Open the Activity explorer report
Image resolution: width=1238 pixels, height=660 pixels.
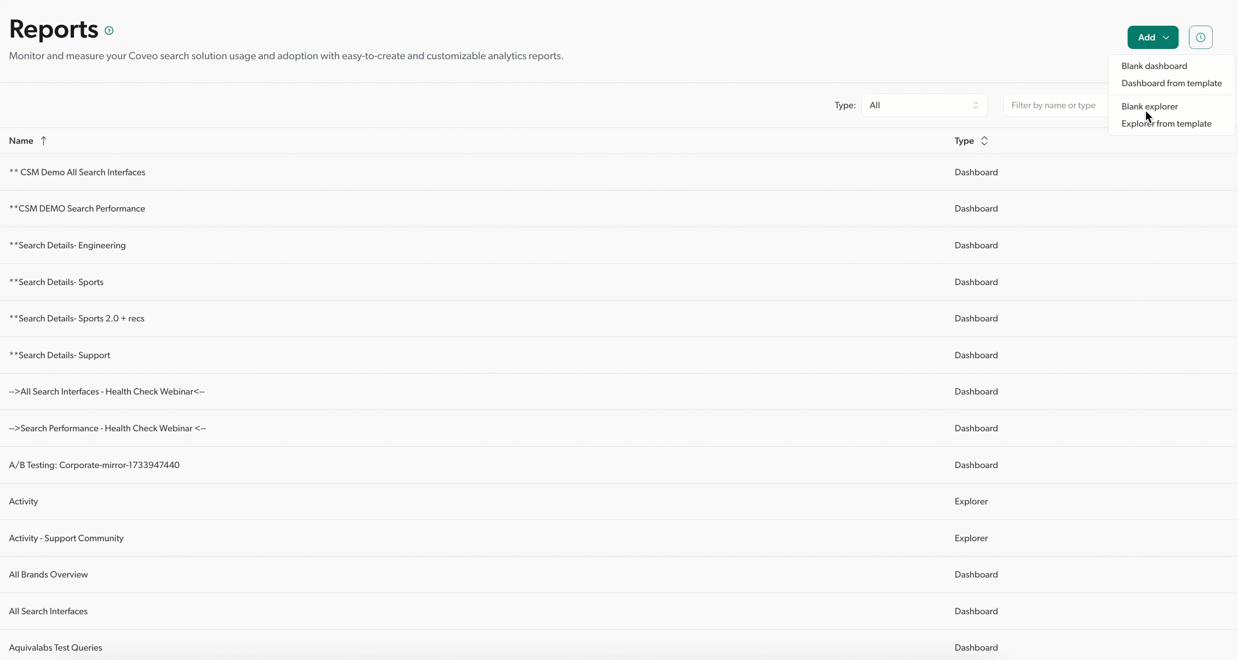coord(24,501)
